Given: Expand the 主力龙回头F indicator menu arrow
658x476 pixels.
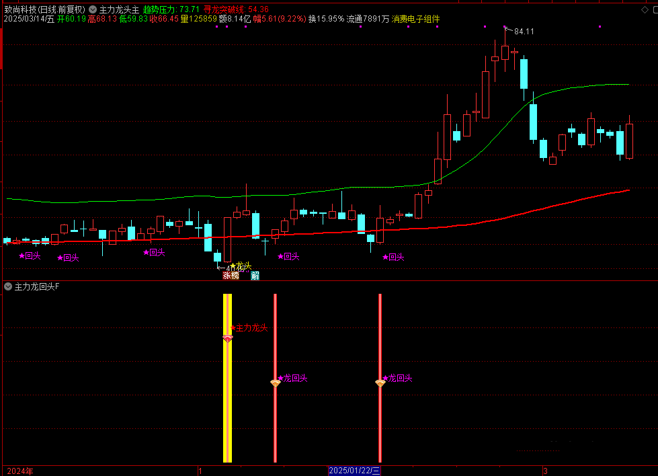Looking at the screenshot, I should pos(8,286).
